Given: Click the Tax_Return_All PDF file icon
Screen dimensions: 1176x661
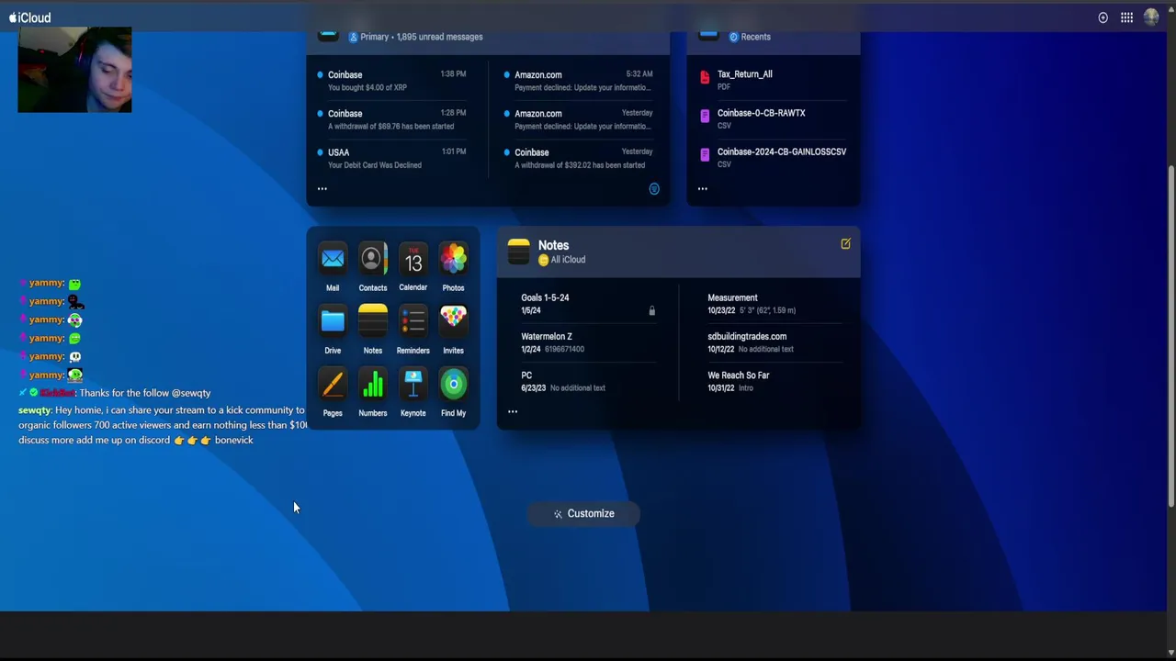Looking at the screenshot, I should coord(705,78).
